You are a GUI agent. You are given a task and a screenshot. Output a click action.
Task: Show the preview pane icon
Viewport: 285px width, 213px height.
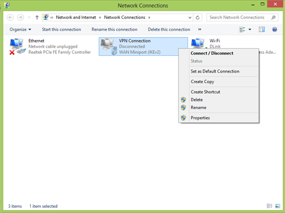262,30
